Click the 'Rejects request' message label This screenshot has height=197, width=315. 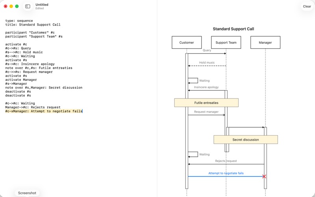point(226,161)
